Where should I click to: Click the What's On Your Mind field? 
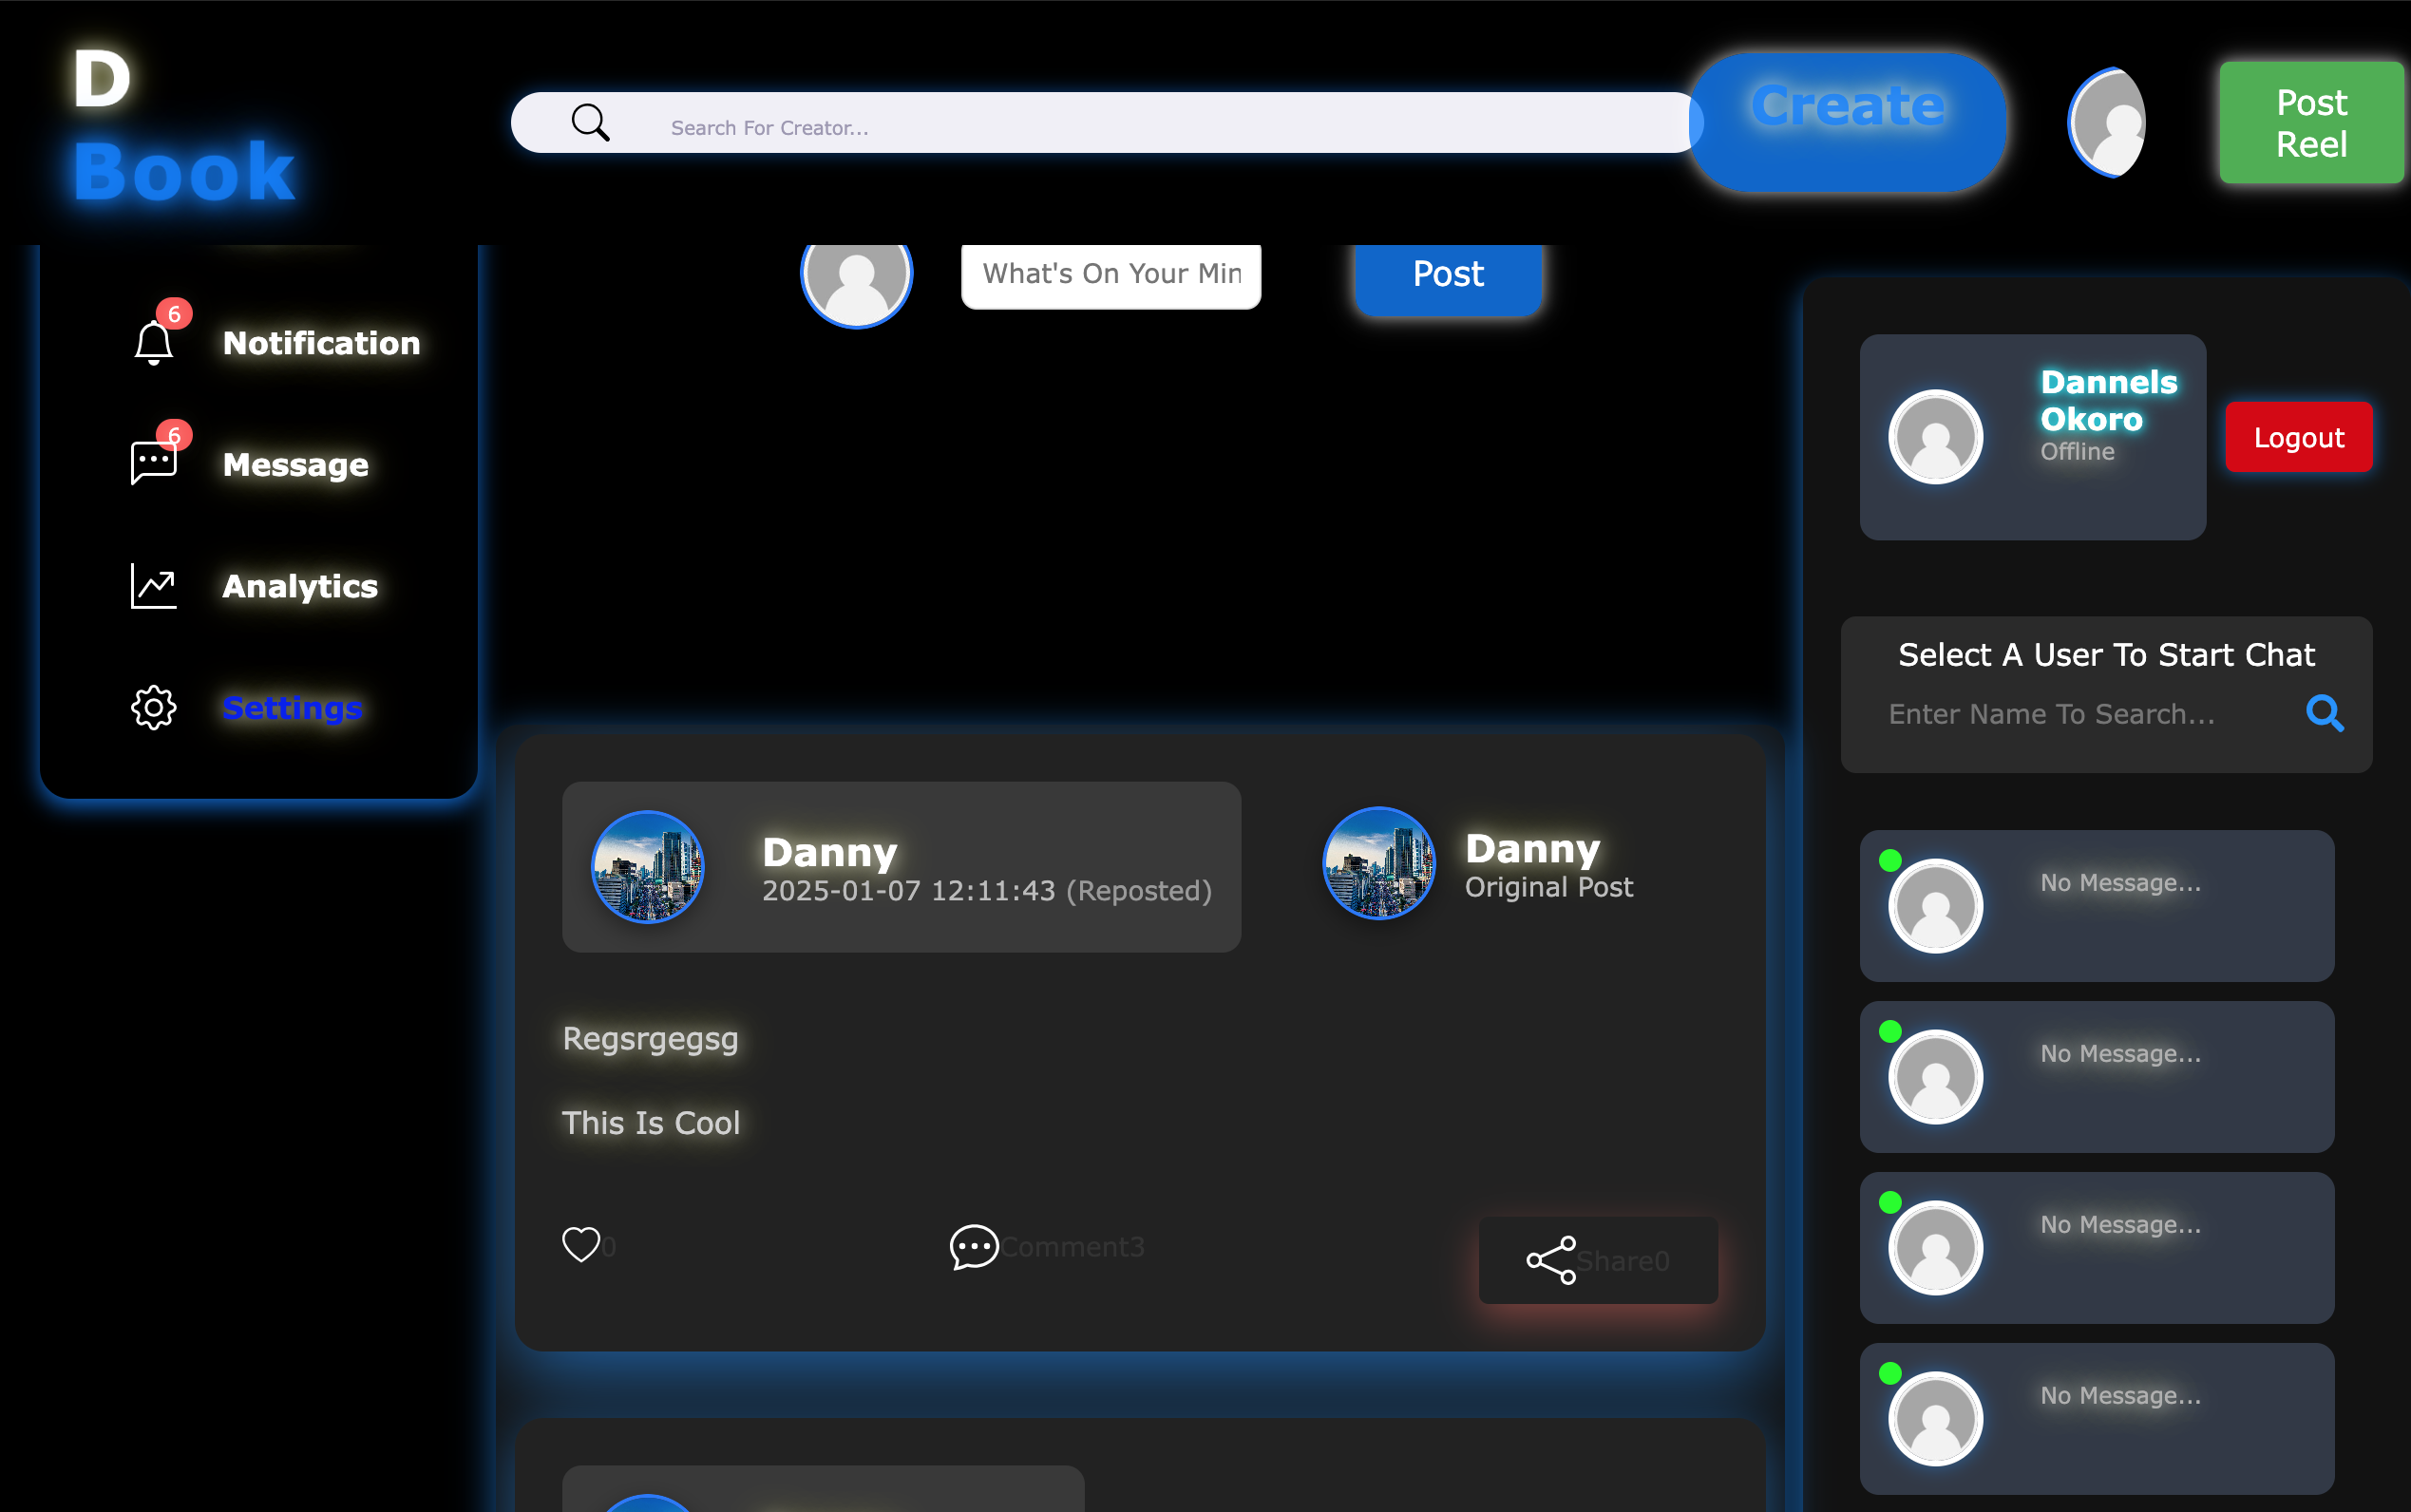[1110, 274]
